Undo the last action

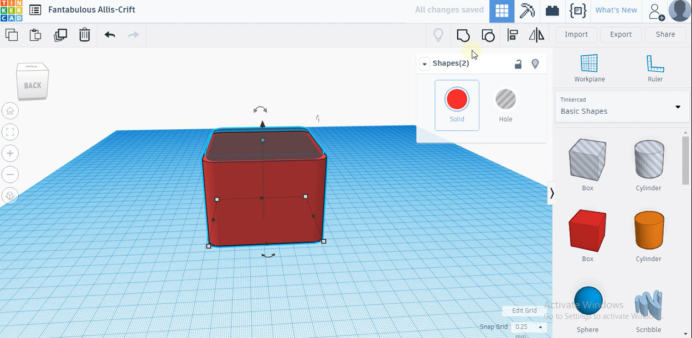pyautogui.click(x=110, y=35)
